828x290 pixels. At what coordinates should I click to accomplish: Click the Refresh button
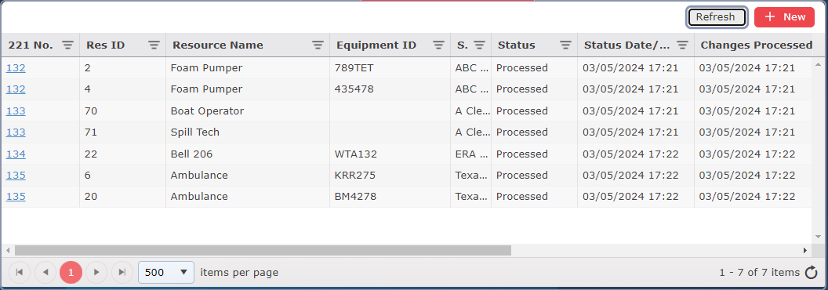pyautogui.click(x=716, y=17)
